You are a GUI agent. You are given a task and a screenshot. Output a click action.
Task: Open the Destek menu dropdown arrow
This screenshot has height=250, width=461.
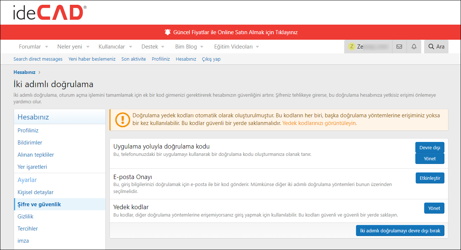point(163,47)
